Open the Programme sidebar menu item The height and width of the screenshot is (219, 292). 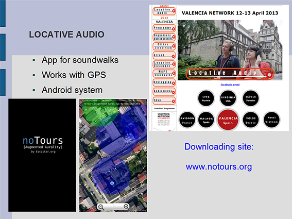(164, 28)
